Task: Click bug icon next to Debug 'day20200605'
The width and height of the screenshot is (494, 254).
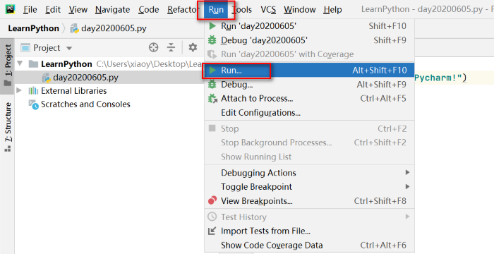Action: tap(212, 40)
